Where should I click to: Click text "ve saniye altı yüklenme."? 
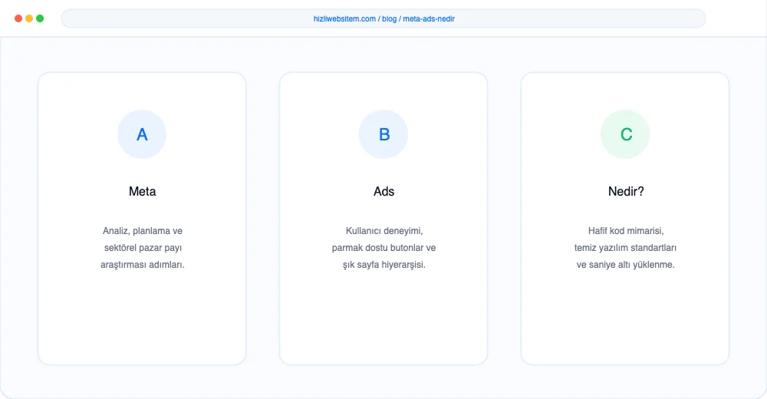[x=626, y=265]
